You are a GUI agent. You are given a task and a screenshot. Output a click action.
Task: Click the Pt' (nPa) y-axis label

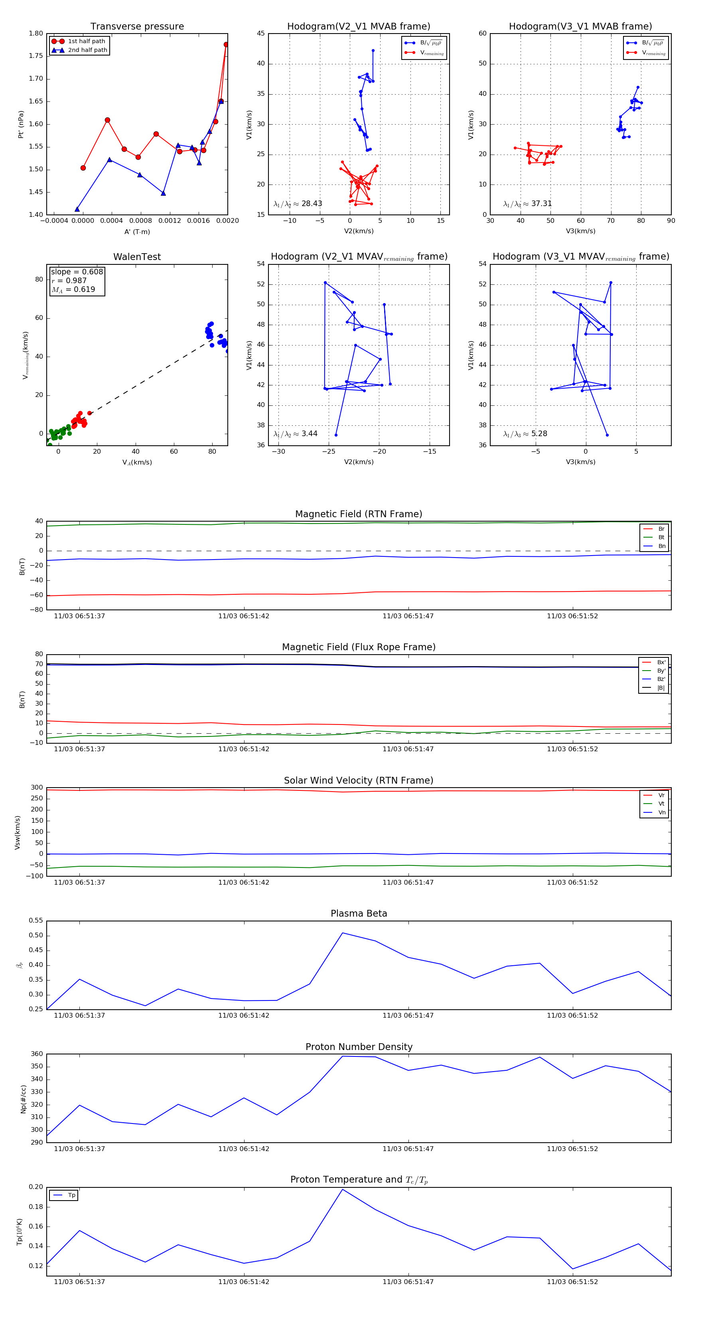click(x=21, y=124)
